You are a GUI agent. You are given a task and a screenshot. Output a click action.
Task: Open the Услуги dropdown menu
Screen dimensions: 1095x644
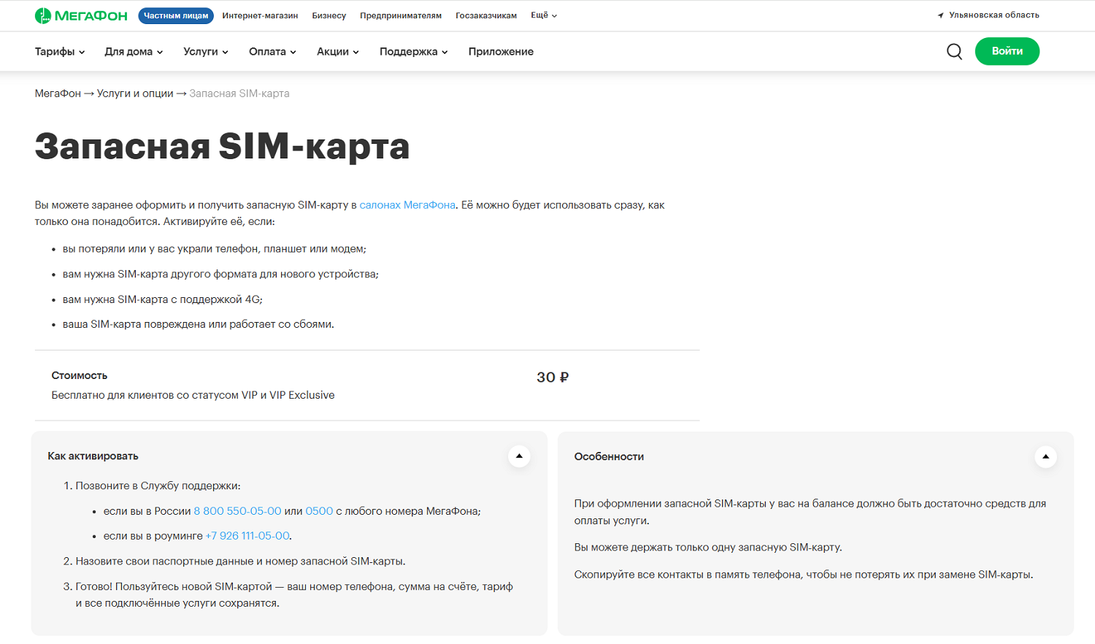click(206, 52)
